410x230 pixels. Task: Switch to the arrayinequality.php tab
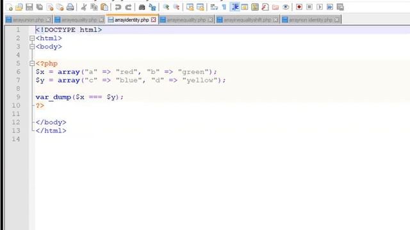(186, 20)
